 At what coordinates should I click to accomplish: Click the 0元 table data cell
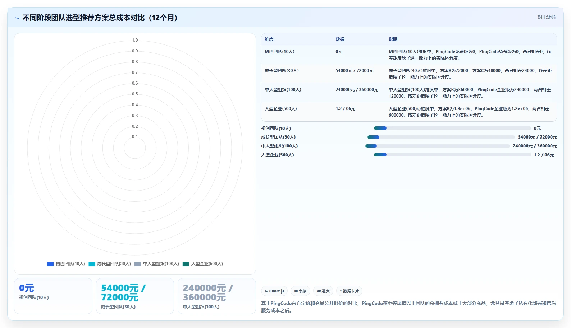click(x=339, y=52)
